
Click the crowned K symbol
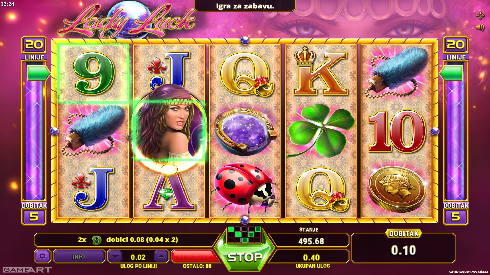(321, 71)
